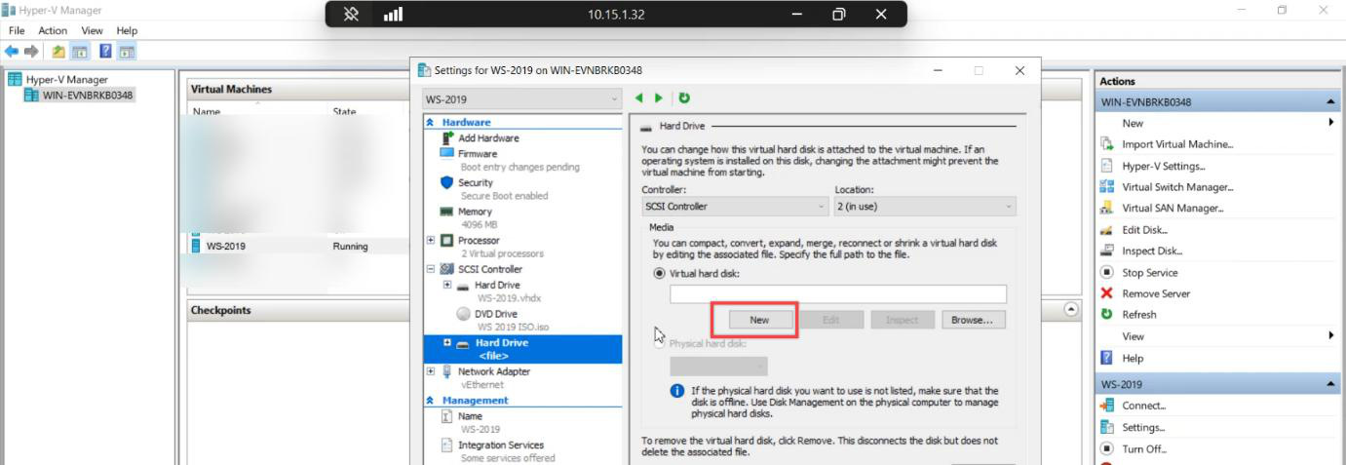Click Hyper-V Settings icon in Actions pane
Screen dimensions: 1346x465
tap(1106, 166)
